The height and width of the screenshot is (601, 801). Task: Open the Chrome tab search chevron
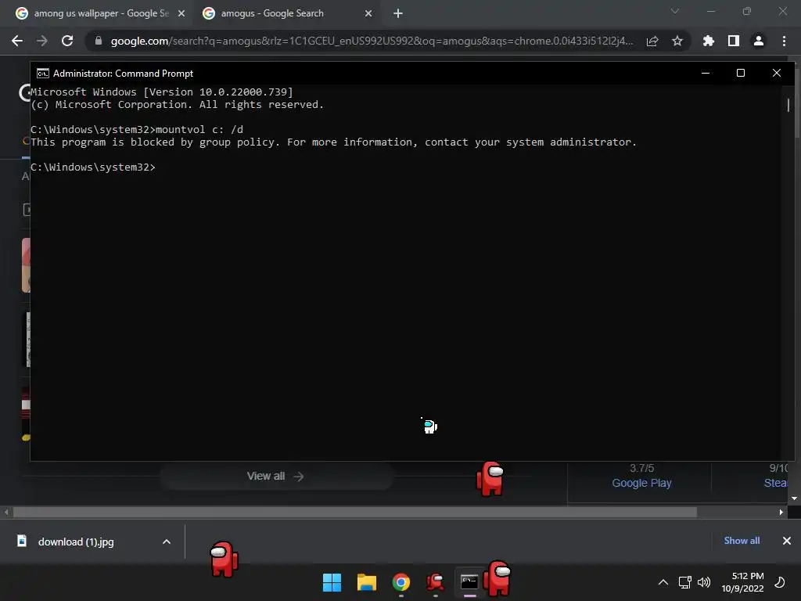675,11
